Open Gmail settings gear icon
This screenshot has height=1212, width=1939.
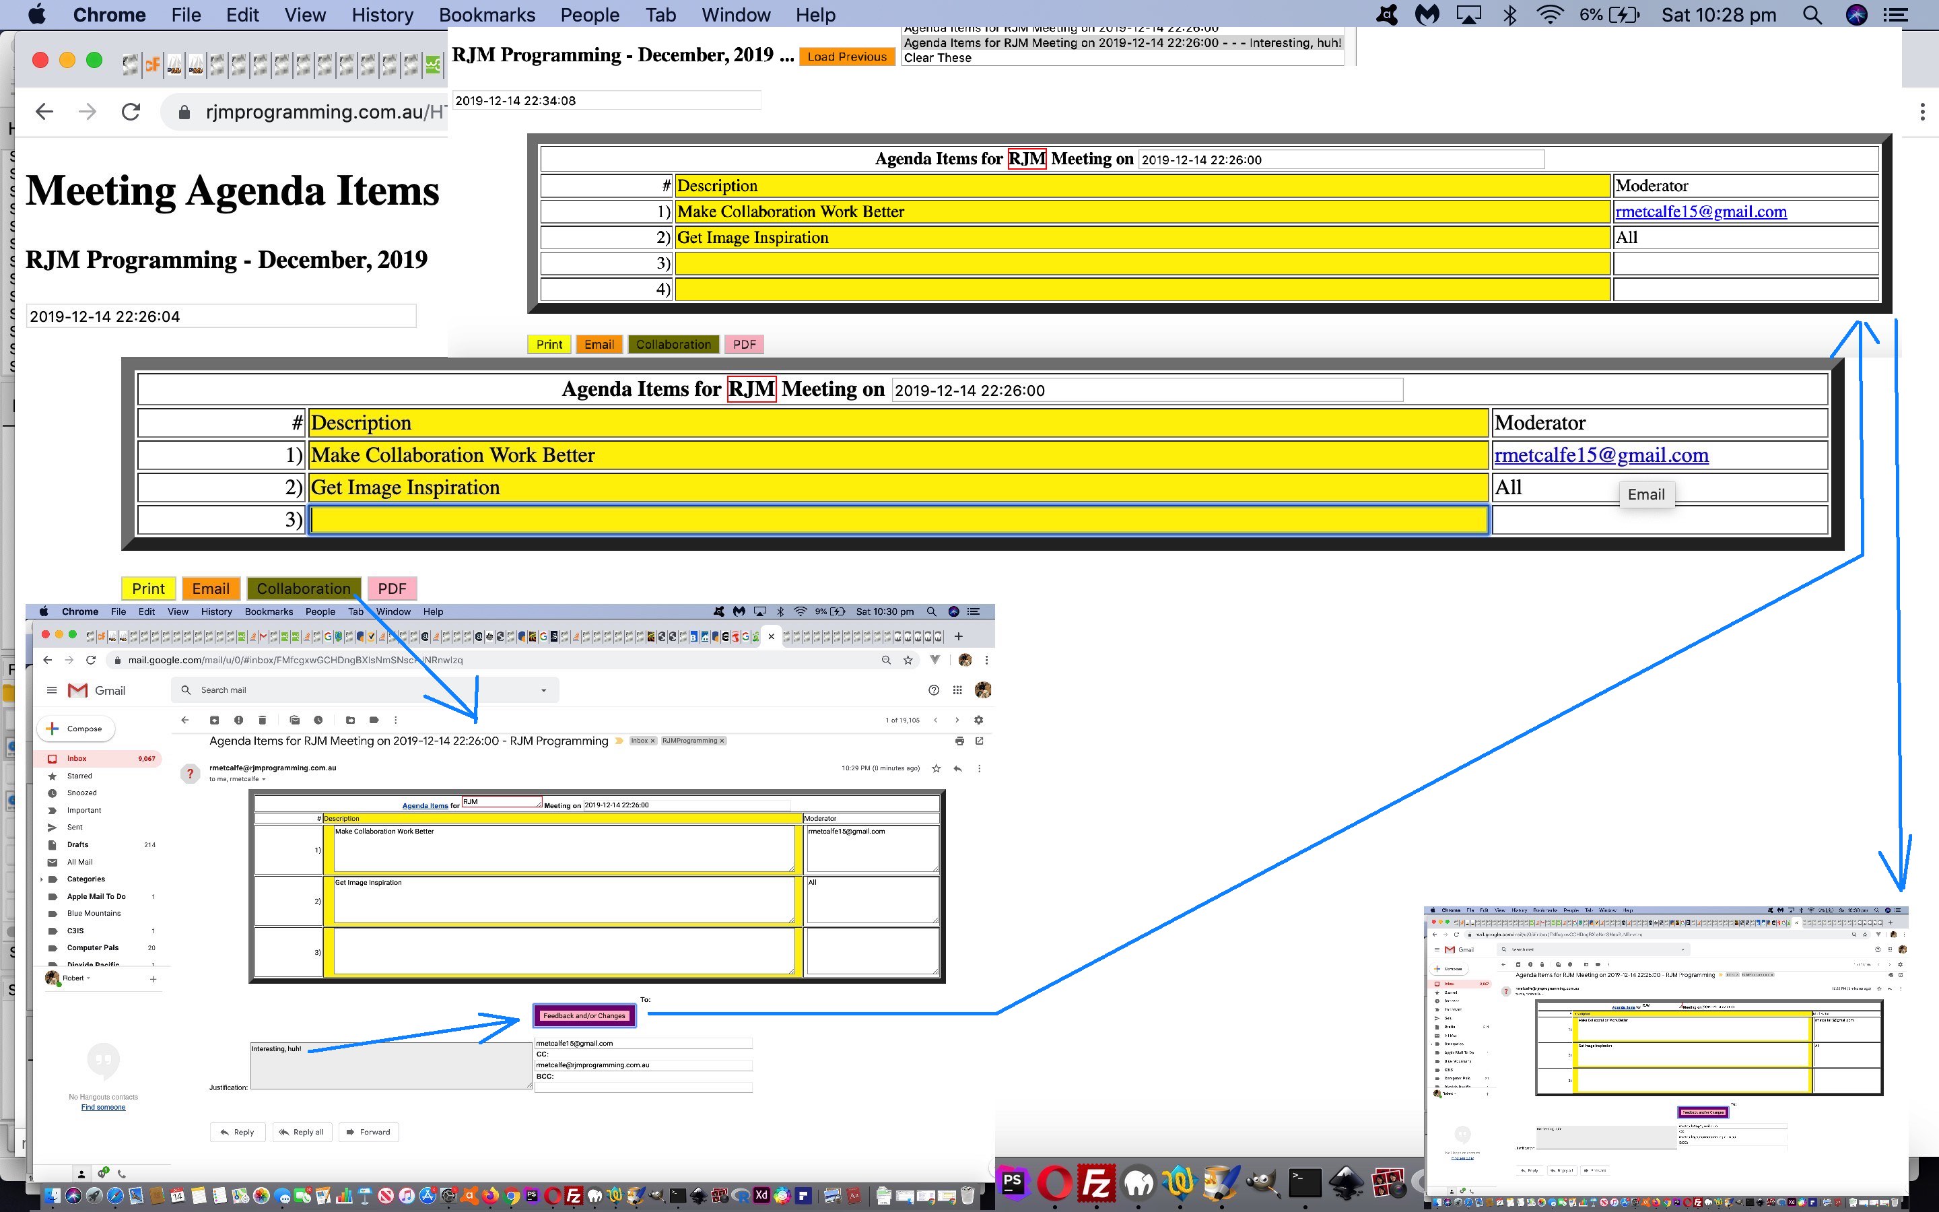pyautogui.click(x=978, y=720)
